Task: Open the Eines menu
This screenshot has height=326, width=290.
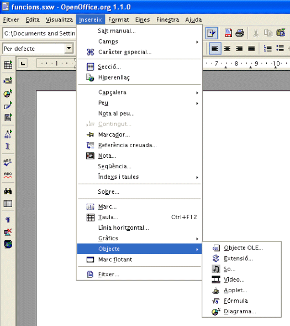Action: [143, 20]
